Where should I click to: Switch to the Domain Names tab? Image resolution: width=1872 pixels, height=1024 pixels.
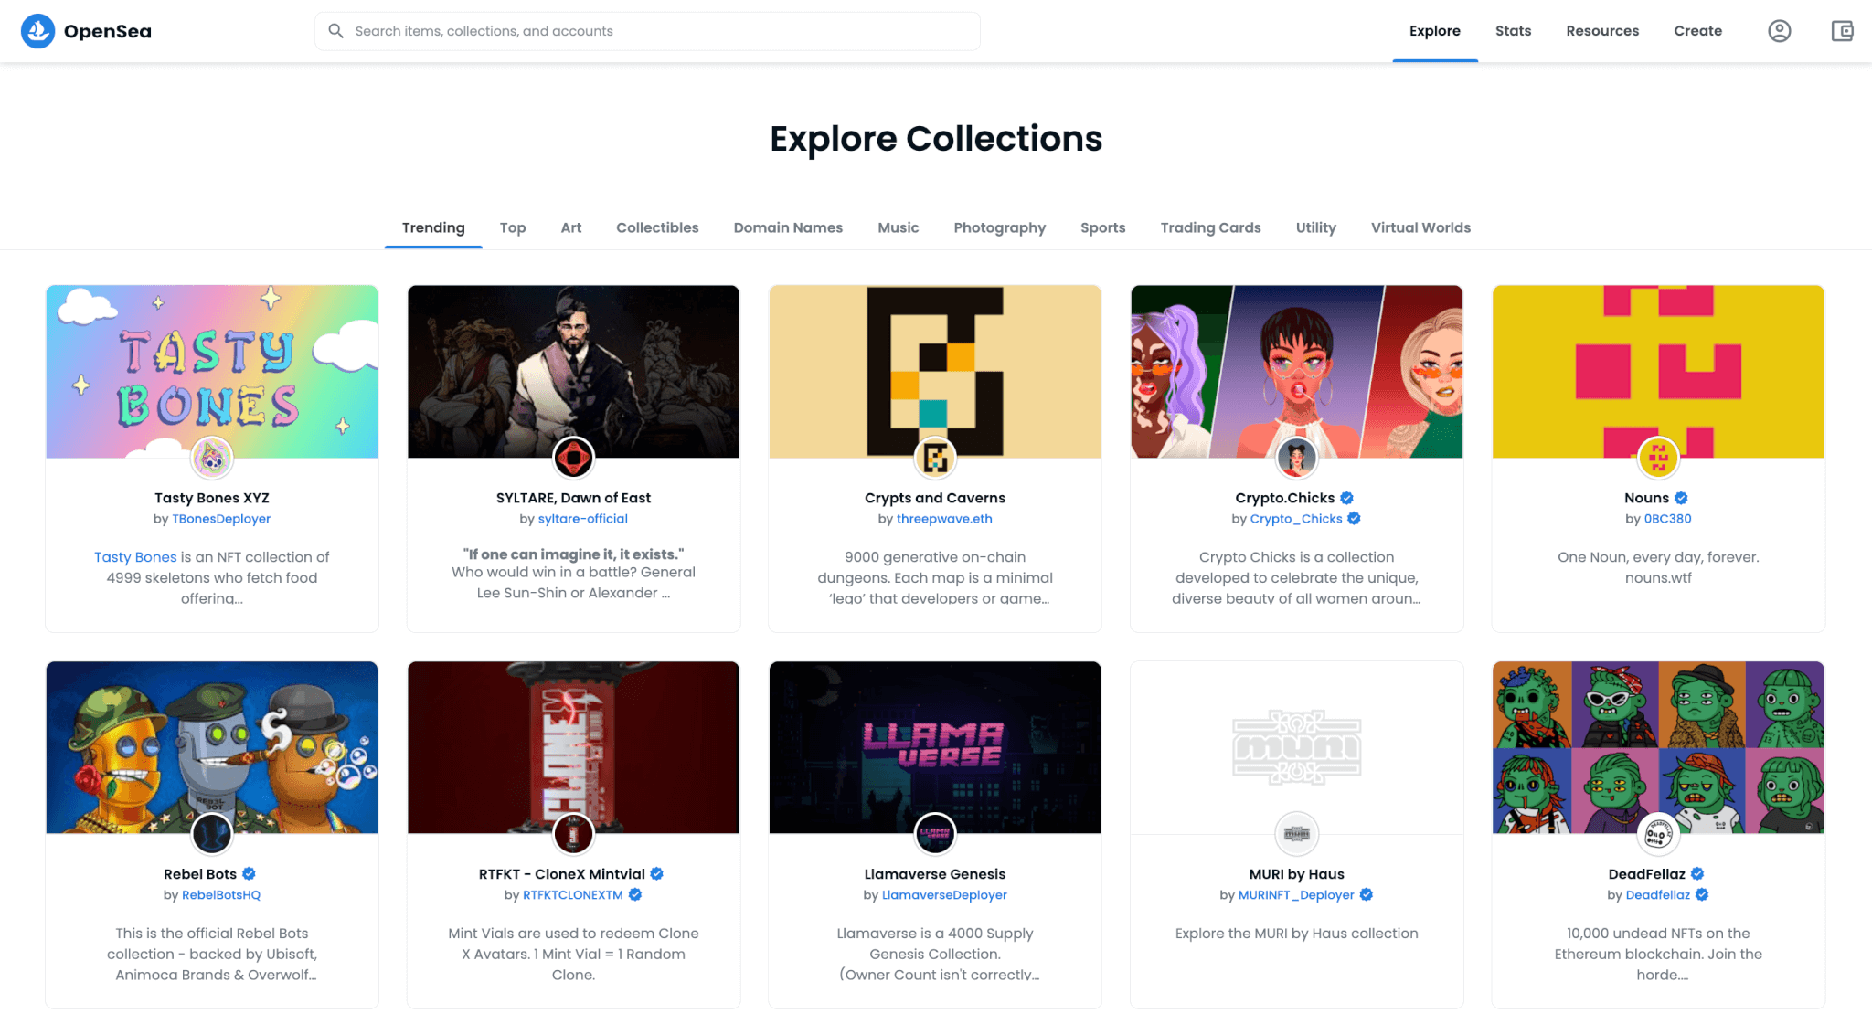click(x=788, y=227)
